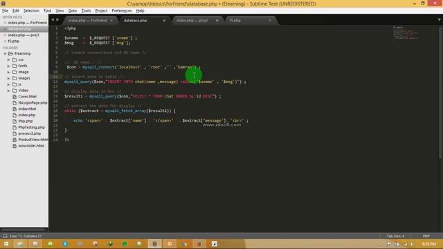Image resolution: width=443 pixels, height=249 pixels.
Task: Change the PHP syntax in status bar
Action: pos(426,236)
